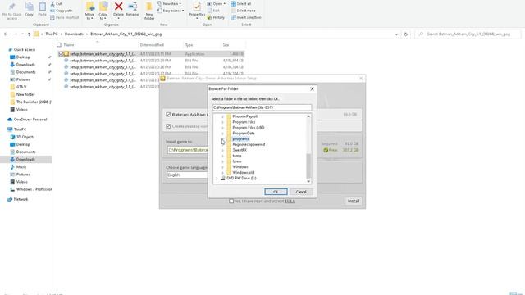The height and width of the screenshot is (295, 525).
Task: Open the game language English dropdown
Action: pyautogui.click(x=187, y=175)
